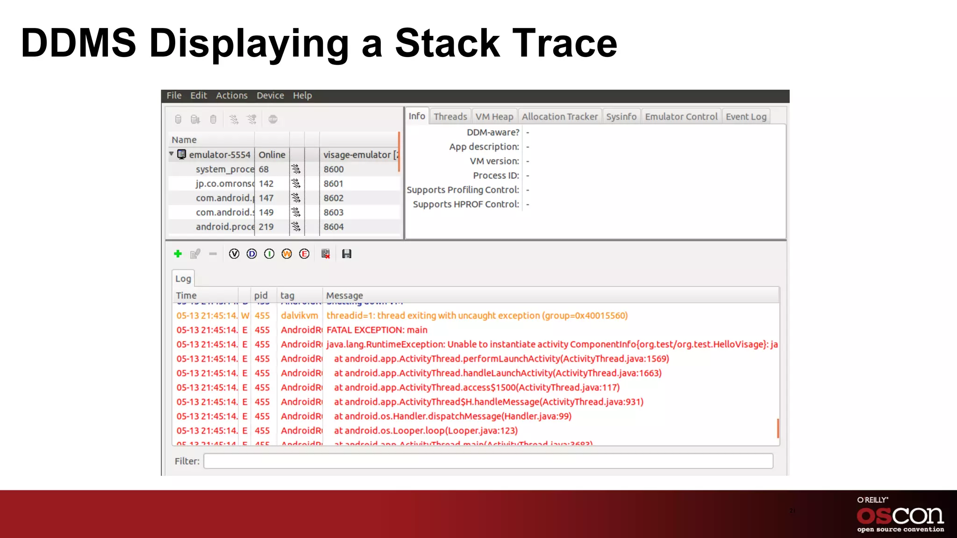The image size is (957, 538).
Task: Click the Dump HPROF file icon
Action: (195, 120)
